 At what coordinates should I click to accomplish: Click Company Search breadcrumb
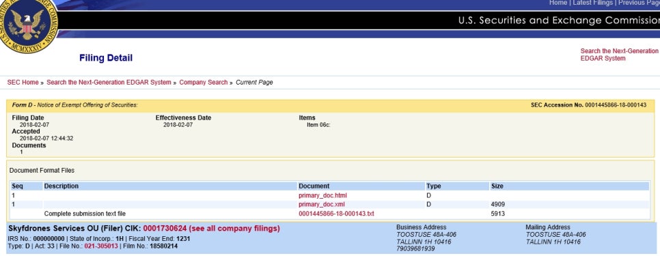tap(204, 83)
